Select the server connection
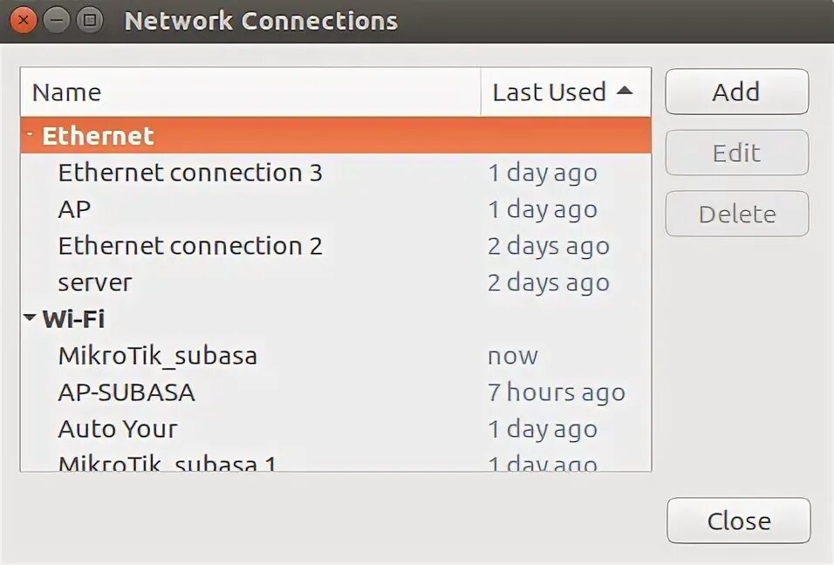The image size is (834, 565). (x=95, y=282)
